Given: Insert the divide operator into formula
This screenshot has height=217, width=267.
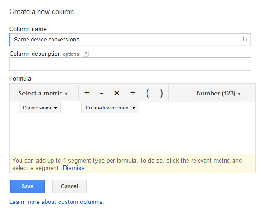Looking at the screenshot, I should click(x=133, y=93).
